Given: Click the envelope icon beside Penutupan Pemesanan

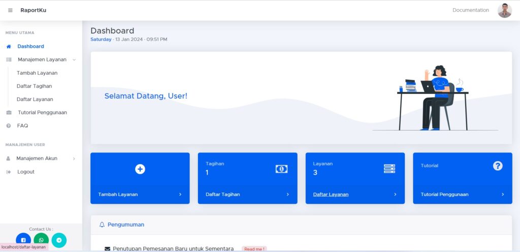Looking at the screenshot, I should coord(108,248).
